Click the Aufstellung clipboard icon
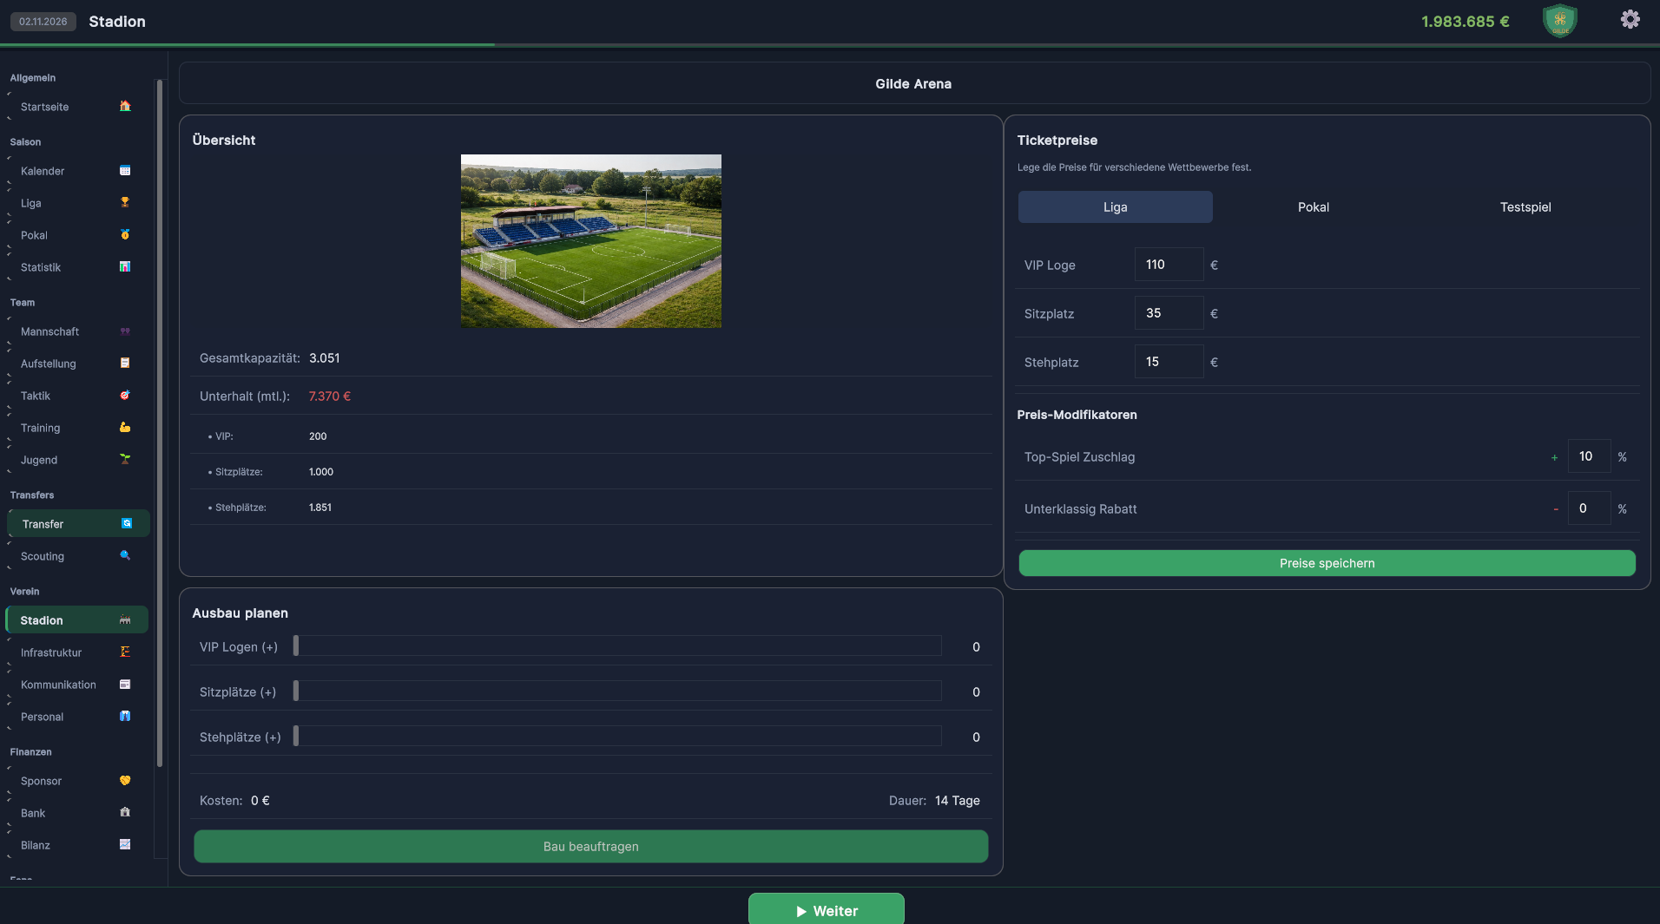The image size is (1660, 924). point(125,363)
